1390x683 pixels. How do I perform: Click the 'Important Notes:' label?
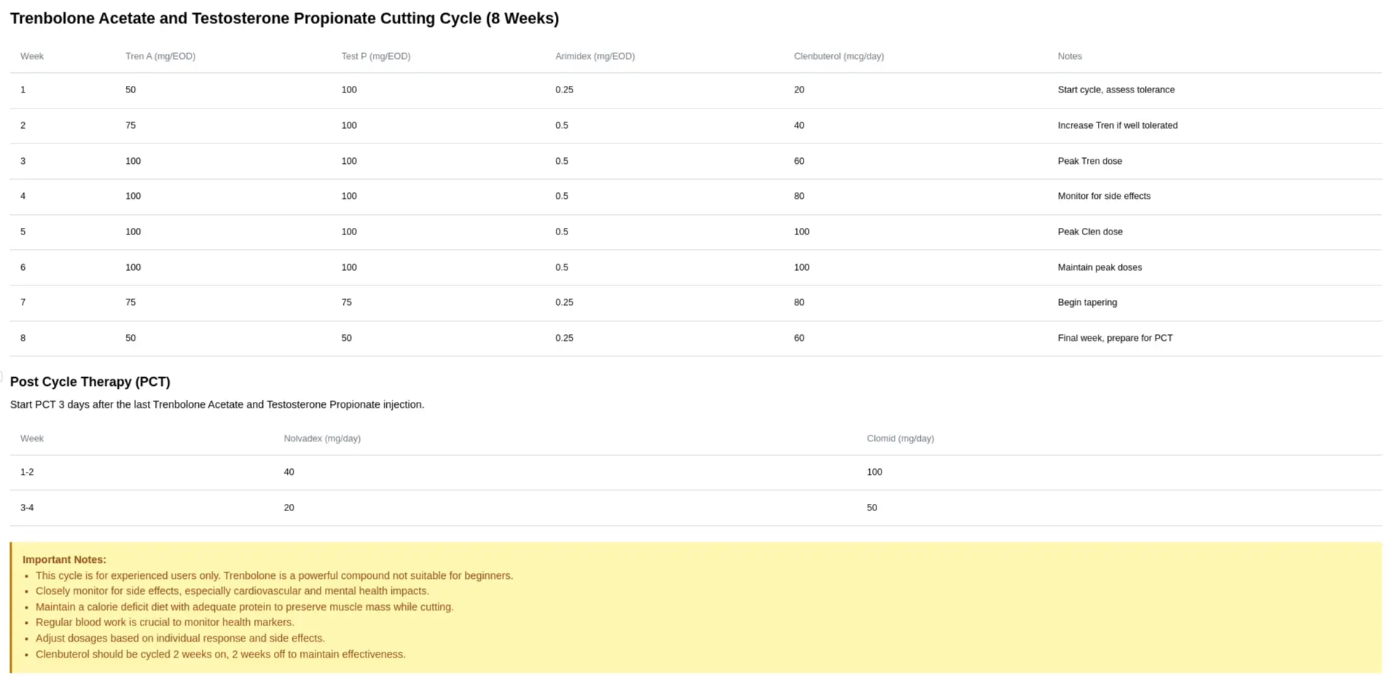64,560
